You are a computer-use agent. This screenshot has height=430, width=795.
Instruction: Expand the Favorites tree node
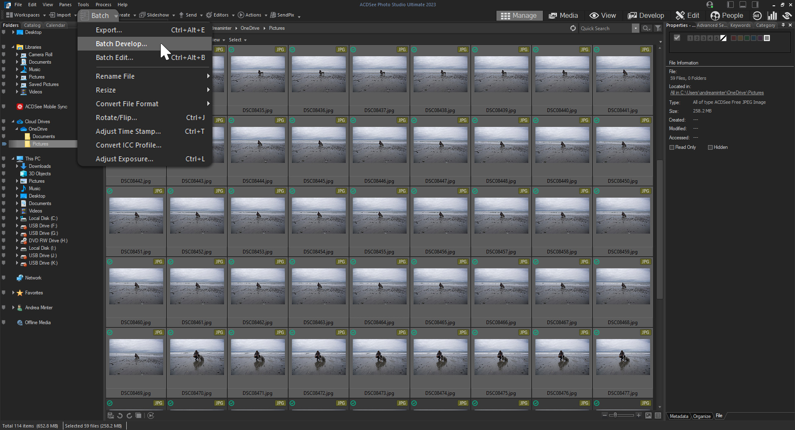(x=13, y=293)
